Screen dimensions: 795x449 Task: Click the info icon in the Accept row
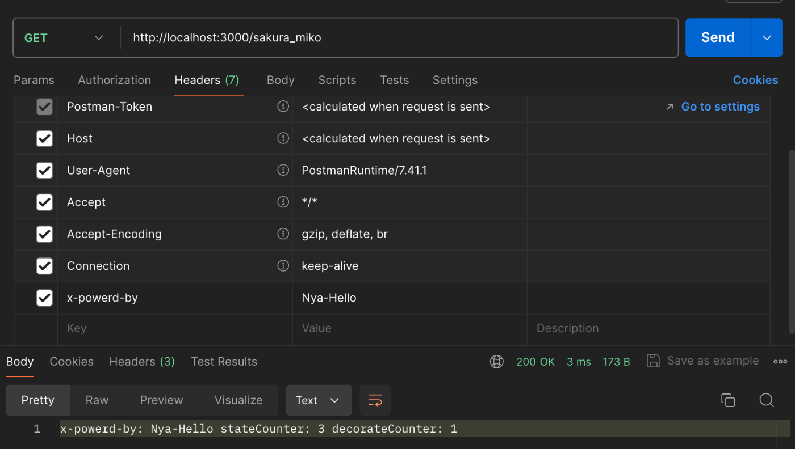283,202
